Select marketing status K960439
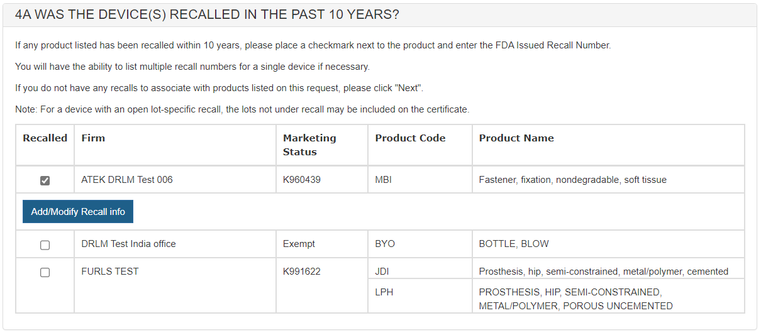761x335 pixels. tap(302, 180)
